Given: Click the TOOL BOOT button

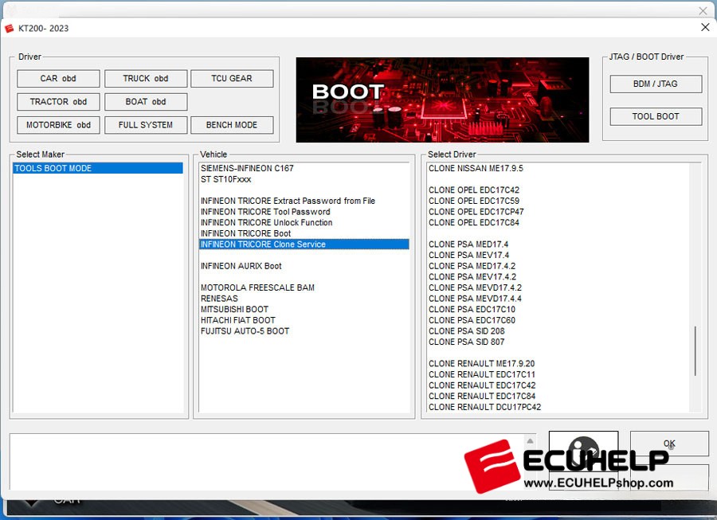Looking at the screenshot, I should tap(656, 116).
